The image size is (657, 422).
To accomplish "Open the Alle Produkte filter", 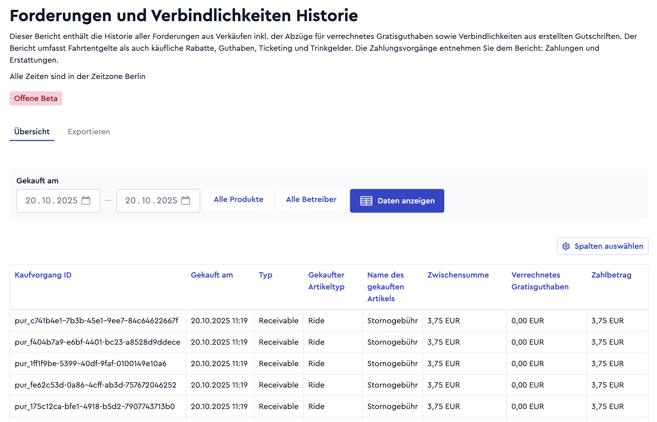I will (239, 199).
